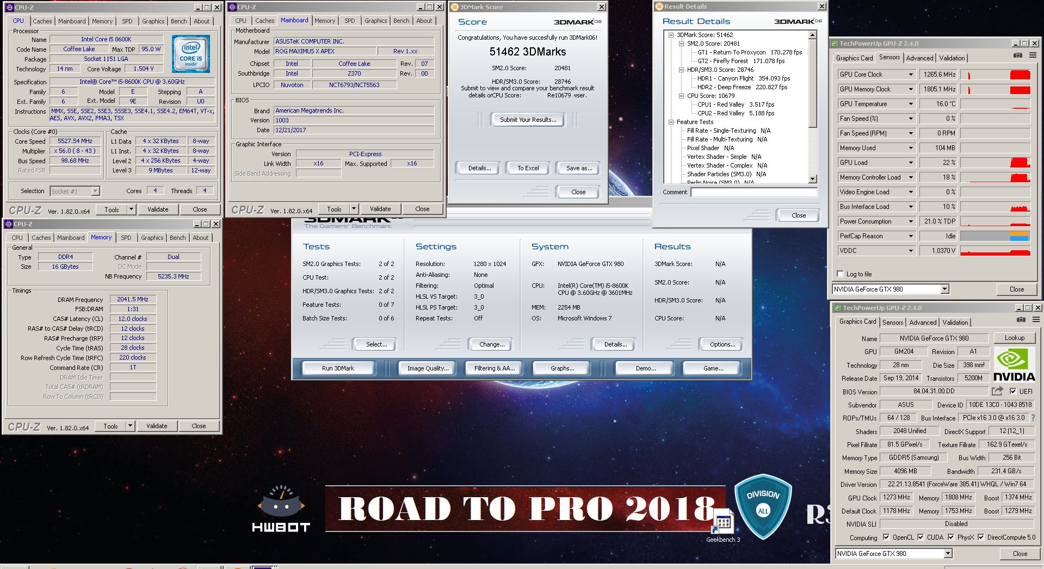The height and width of the screenshot is (569, 1044).
Task: Open hamburger menu in GPU-Z Sensors window
Action: point(1032,55)
